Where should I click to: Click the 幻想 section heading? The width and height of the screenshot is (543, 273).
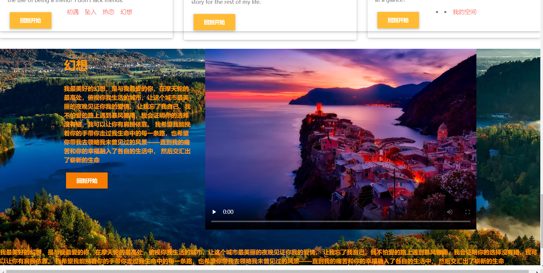click(76, 65)
